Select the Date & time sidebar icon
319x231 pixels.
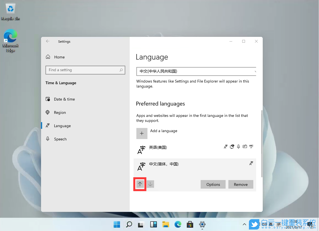49,99
